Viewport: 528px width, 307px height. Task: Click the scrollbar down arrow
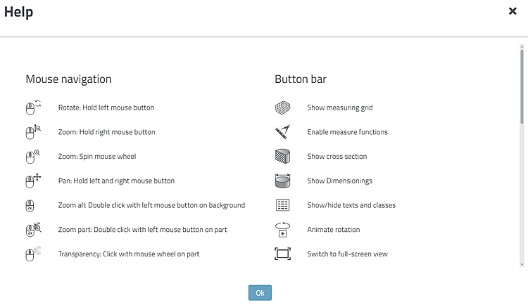point(522,264)
